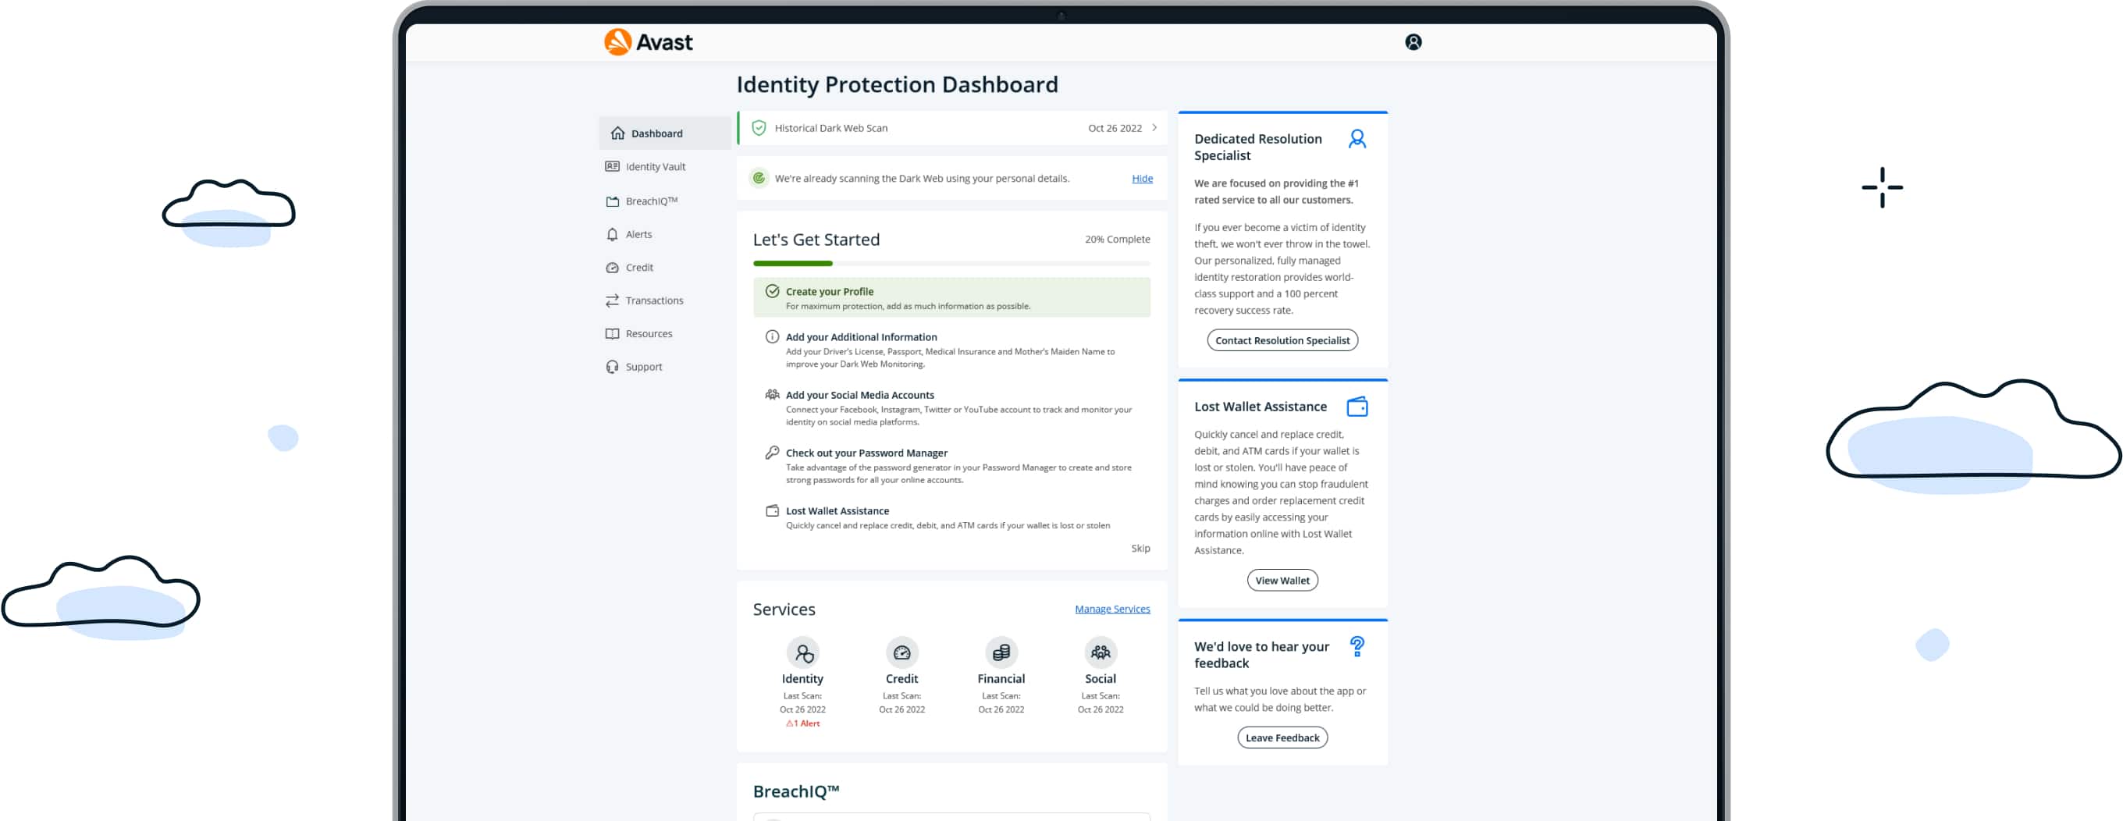Viewport: 2123px width, 821px height.
Task: Open the user profile icon top right
Action: (1414, 41)
